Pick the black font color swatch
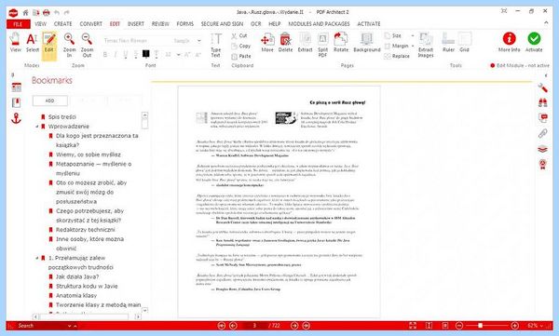Image resolution: width=559 pixels, height=336 pixels. click(146, 54)
